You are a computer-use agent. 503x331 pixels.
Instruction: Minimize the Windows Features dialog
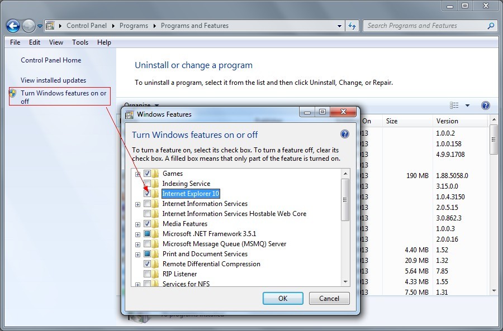[x=307, y=112]
